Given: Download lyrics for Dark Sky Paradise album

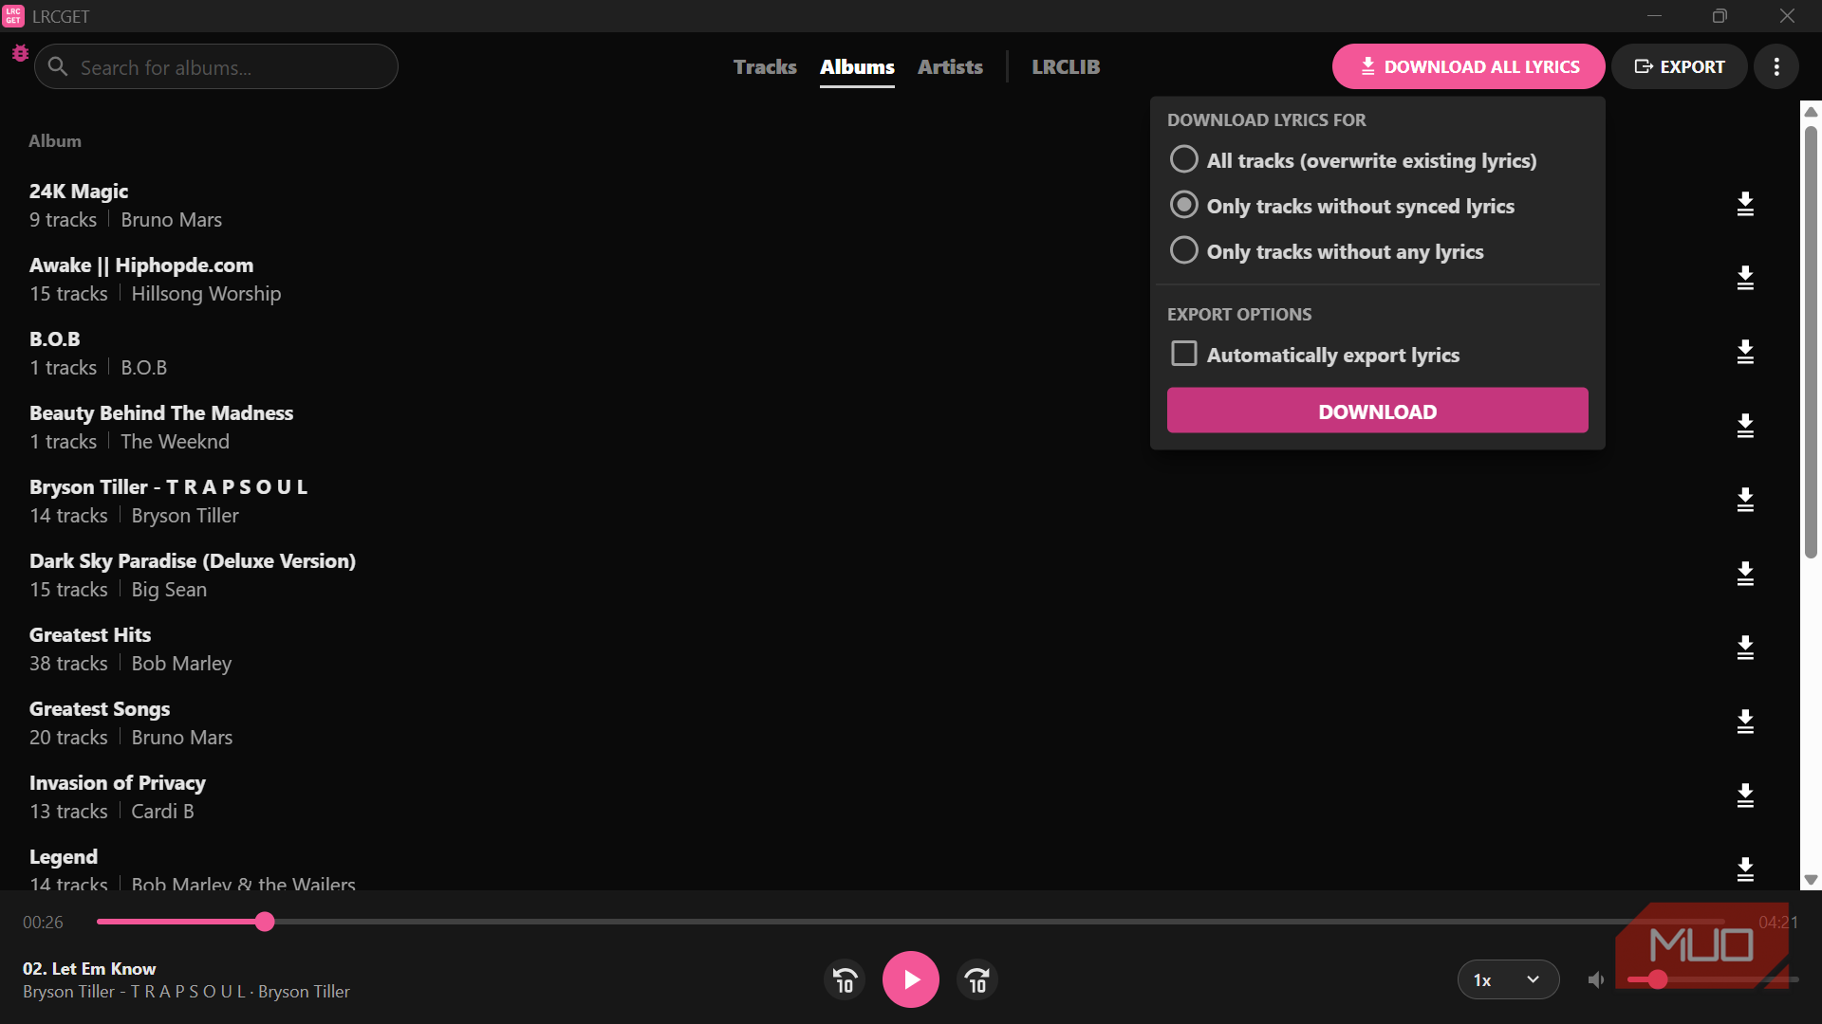Looking at the screenshot, I should pos(1745,574).
